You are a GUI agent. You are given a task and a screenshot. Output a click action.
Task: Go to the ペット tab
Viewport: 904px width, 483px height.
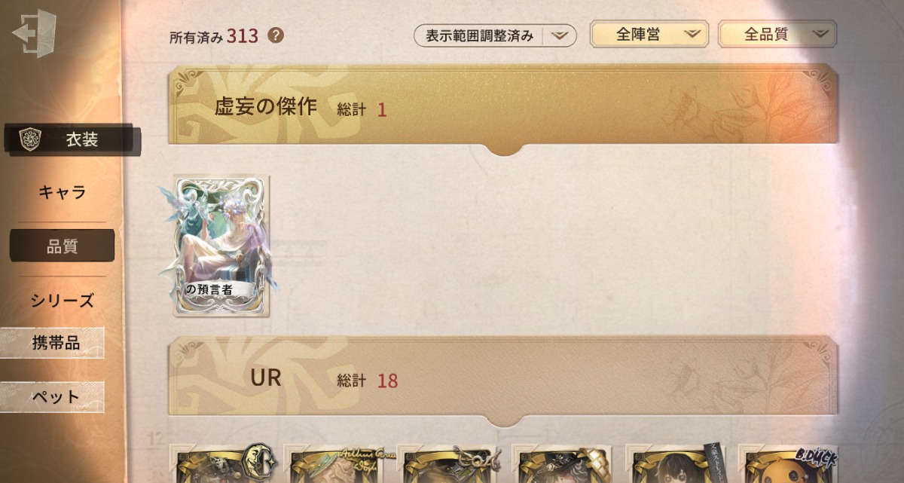[53, 396]
